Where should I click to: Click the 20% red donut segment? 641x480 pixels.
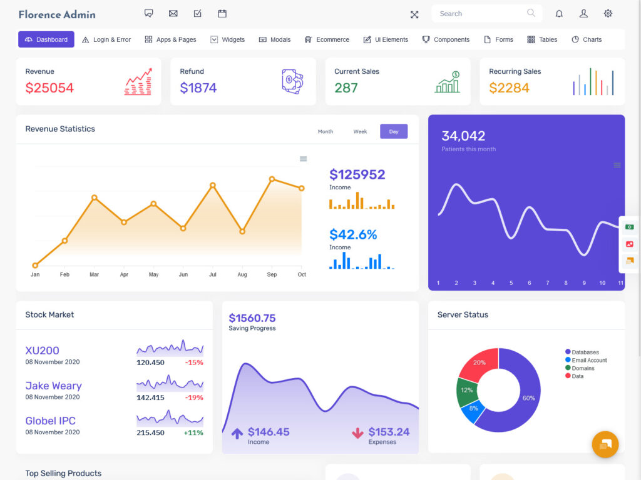[x=479, y=362]
